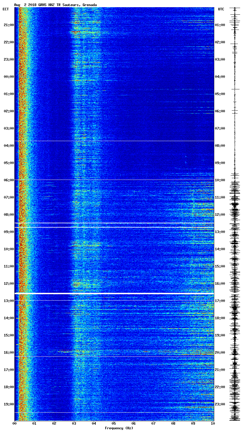Click the 12:00 UTC time label

(x=220, y=215)
